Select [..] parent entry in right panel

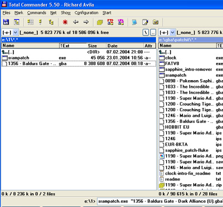(191, 52)
